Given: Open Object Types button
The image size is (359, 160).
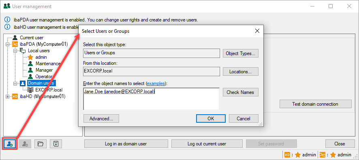Looking at the screenshot, I should [x=240, y=53].
